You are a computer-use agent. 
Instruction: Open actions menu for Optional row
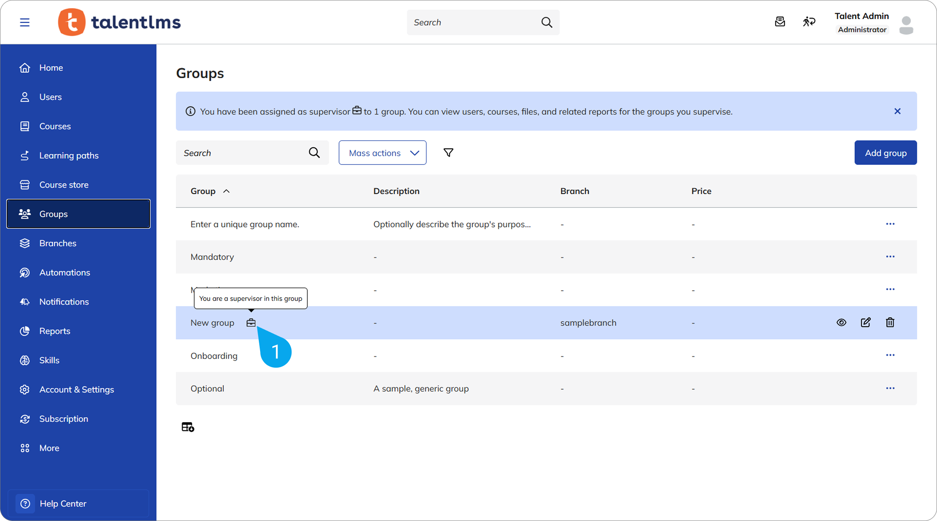tap(890, 388)
